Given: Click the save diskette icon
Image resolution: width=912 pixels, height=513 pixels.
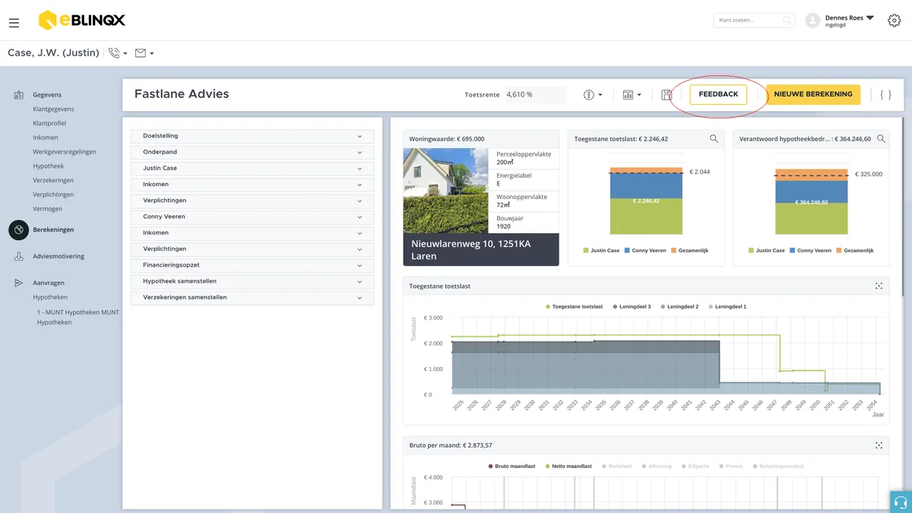Looking at the screenshot, I should (667, 95).
